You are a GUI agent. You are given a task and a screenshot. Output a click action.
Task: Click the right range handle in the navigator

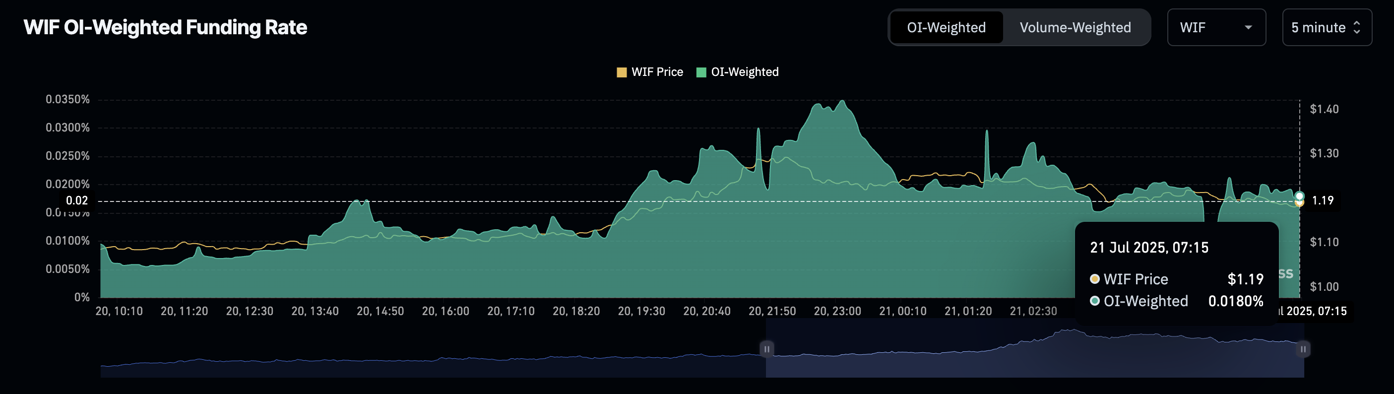(1303, 349)
